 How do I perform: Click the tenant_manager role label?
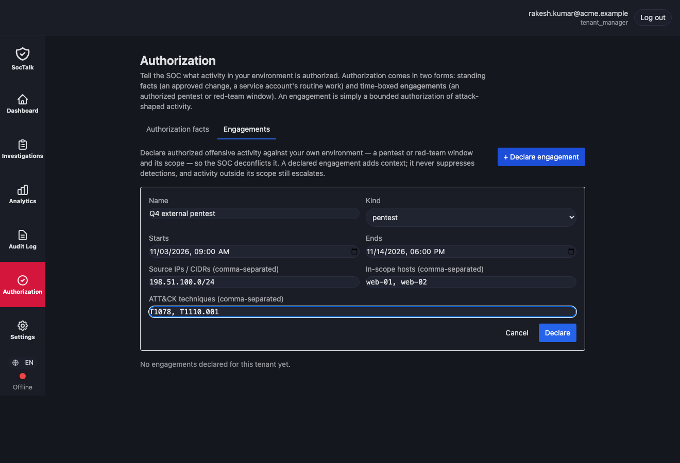(604, 23)
